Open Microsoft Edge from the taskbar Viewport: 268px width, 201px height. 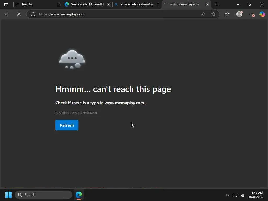(79, 195)
